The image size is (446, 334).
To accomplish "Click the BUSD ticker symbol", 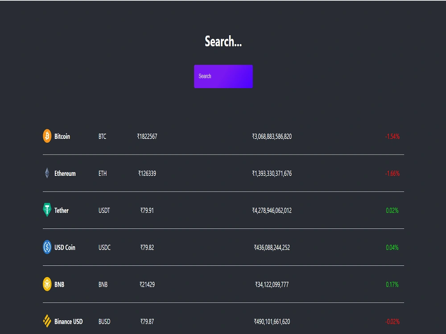I will 104,322.
